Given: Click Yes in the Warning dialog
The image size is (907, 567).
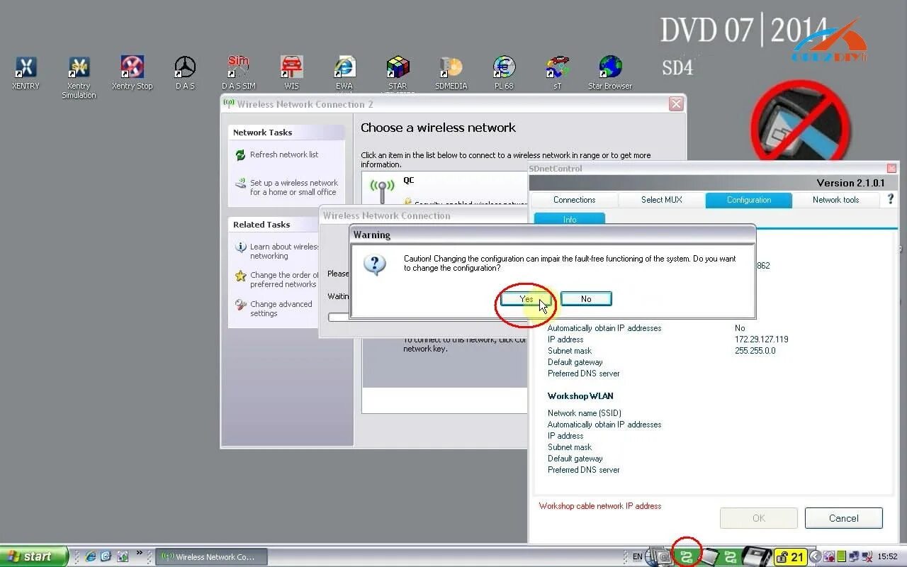Looking at the screenshot, I should tap(526, 299).
